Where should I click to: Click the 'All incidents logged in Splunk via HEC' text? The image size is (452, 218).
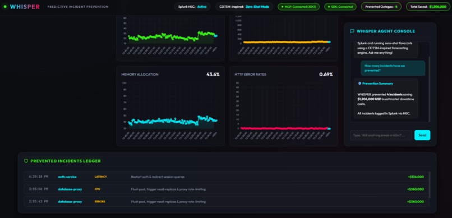click(x=384, y=113)
